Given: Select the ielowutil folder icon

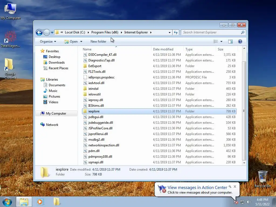Looking at the screenshot, I should (85, 94).
